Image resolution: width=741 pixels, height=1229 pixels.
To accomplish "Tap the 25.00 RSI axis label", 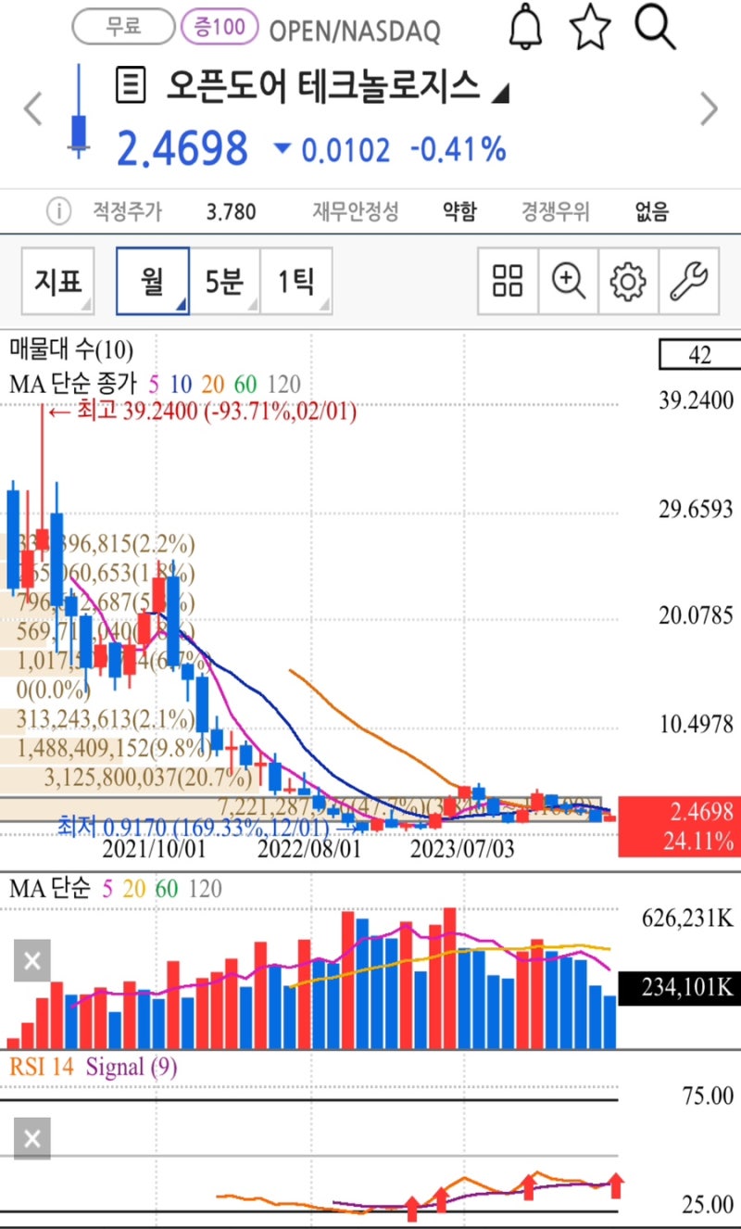I will (708, 1205).
